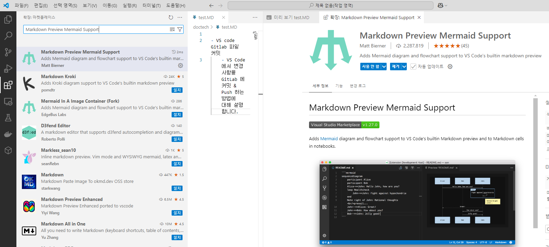The image size is (549, 247).
Task: Click the test.MD breadcrumb segment
Action: tap(229, 27)
